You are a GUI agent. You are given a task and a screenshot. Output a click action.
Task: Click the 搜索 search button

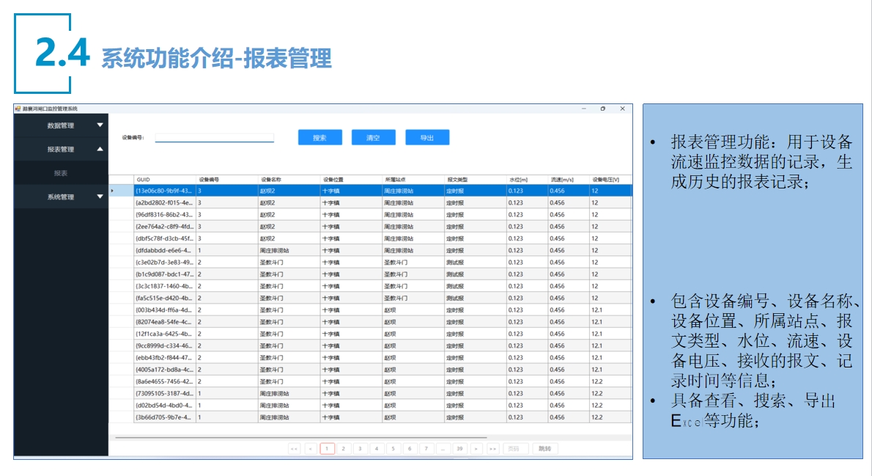tap(319, 138)
